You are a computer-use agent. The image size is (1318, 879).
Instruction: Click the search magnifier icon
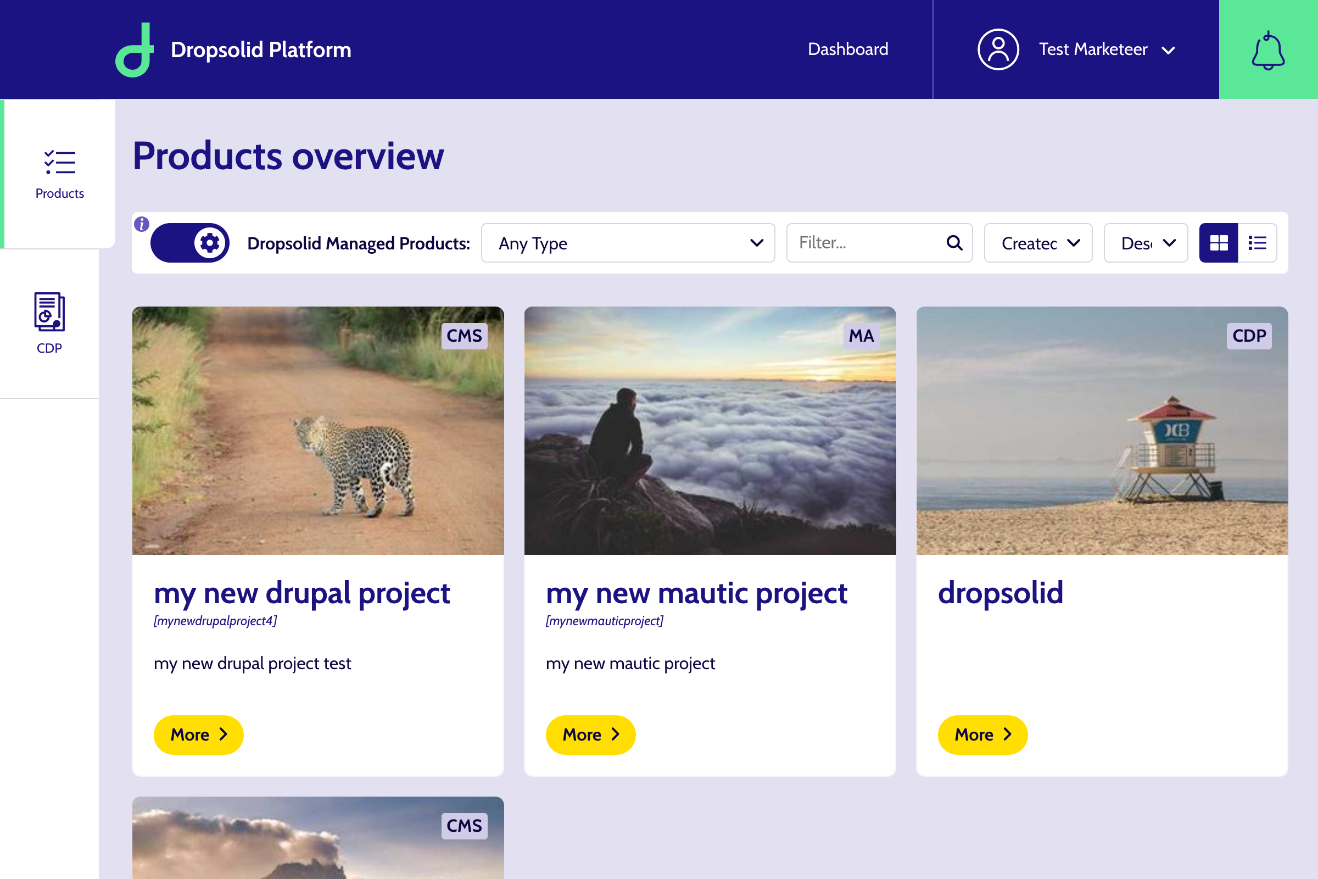pyautogui.click(x=954, y=243)
